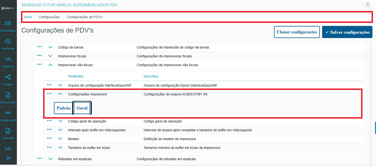Open the Cargas share icon
Image resolution: width=376 pixels, height=166 pixels.
pos(8,77)
